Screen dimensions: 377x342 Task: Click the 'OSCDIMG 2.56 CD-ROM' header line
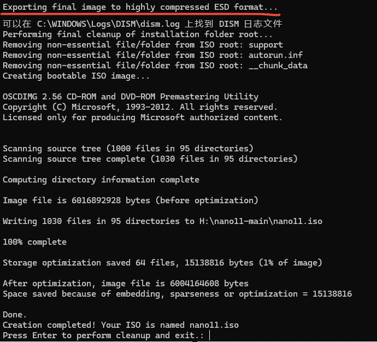(131, 97)
